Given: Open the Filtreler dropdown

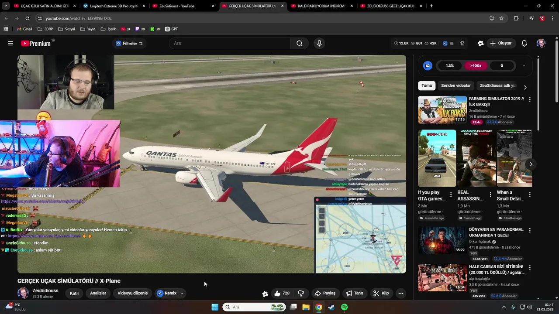Looking at the screenshot, I should pyautogui.click(x=129, y=43).
